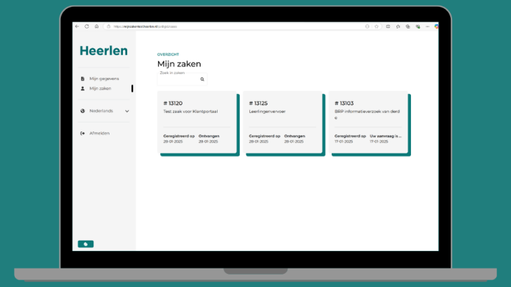Click the browser back arrow
Image resolution: width=511 pixels, height=287 pixels.
(x=77, y=26)
